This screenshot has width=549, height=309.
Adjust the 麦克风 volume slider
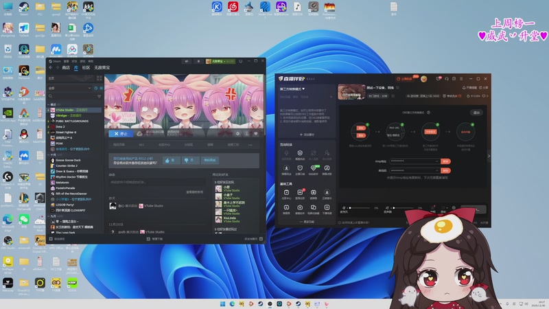click(359, 208)
